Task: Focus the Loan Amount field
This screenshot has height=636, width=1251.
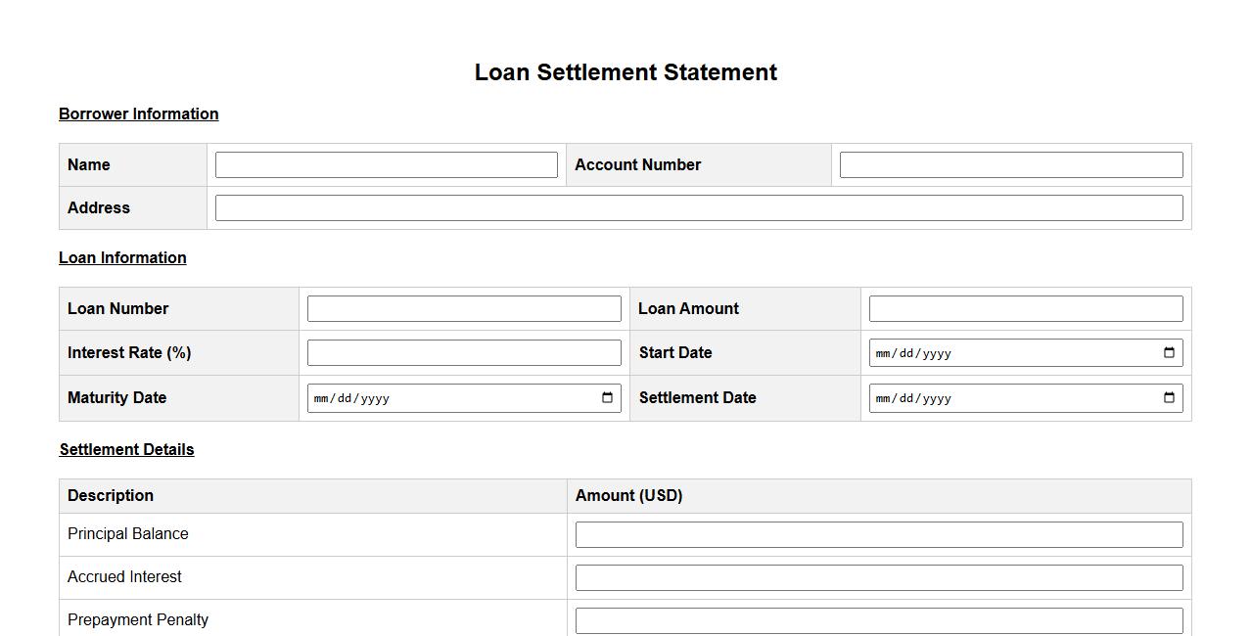Action: pos(1025,309)
